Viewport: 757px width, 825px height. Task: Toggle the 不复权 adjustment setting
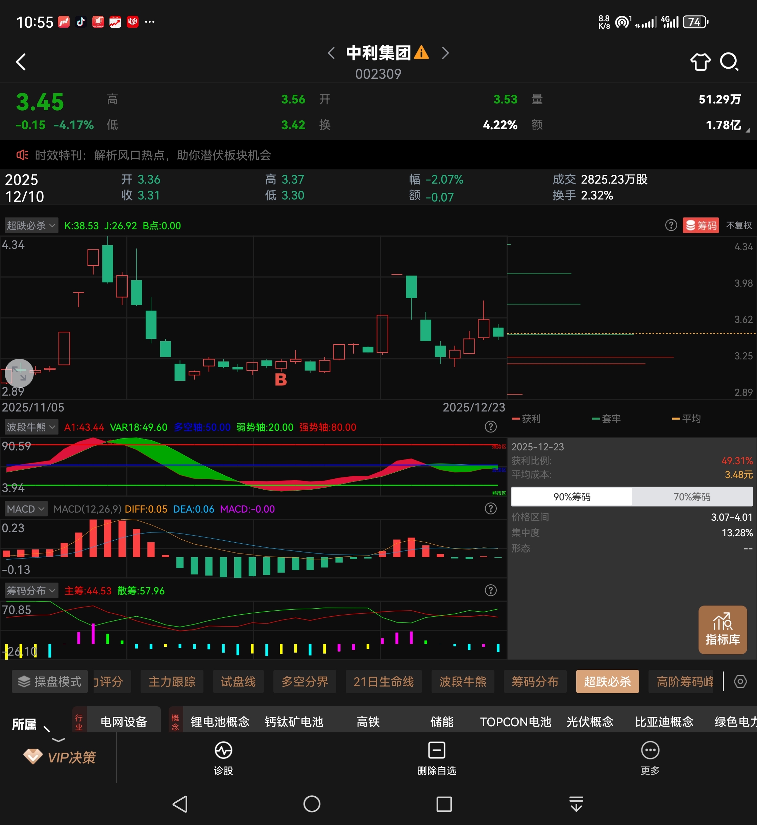tap(738, 226)
